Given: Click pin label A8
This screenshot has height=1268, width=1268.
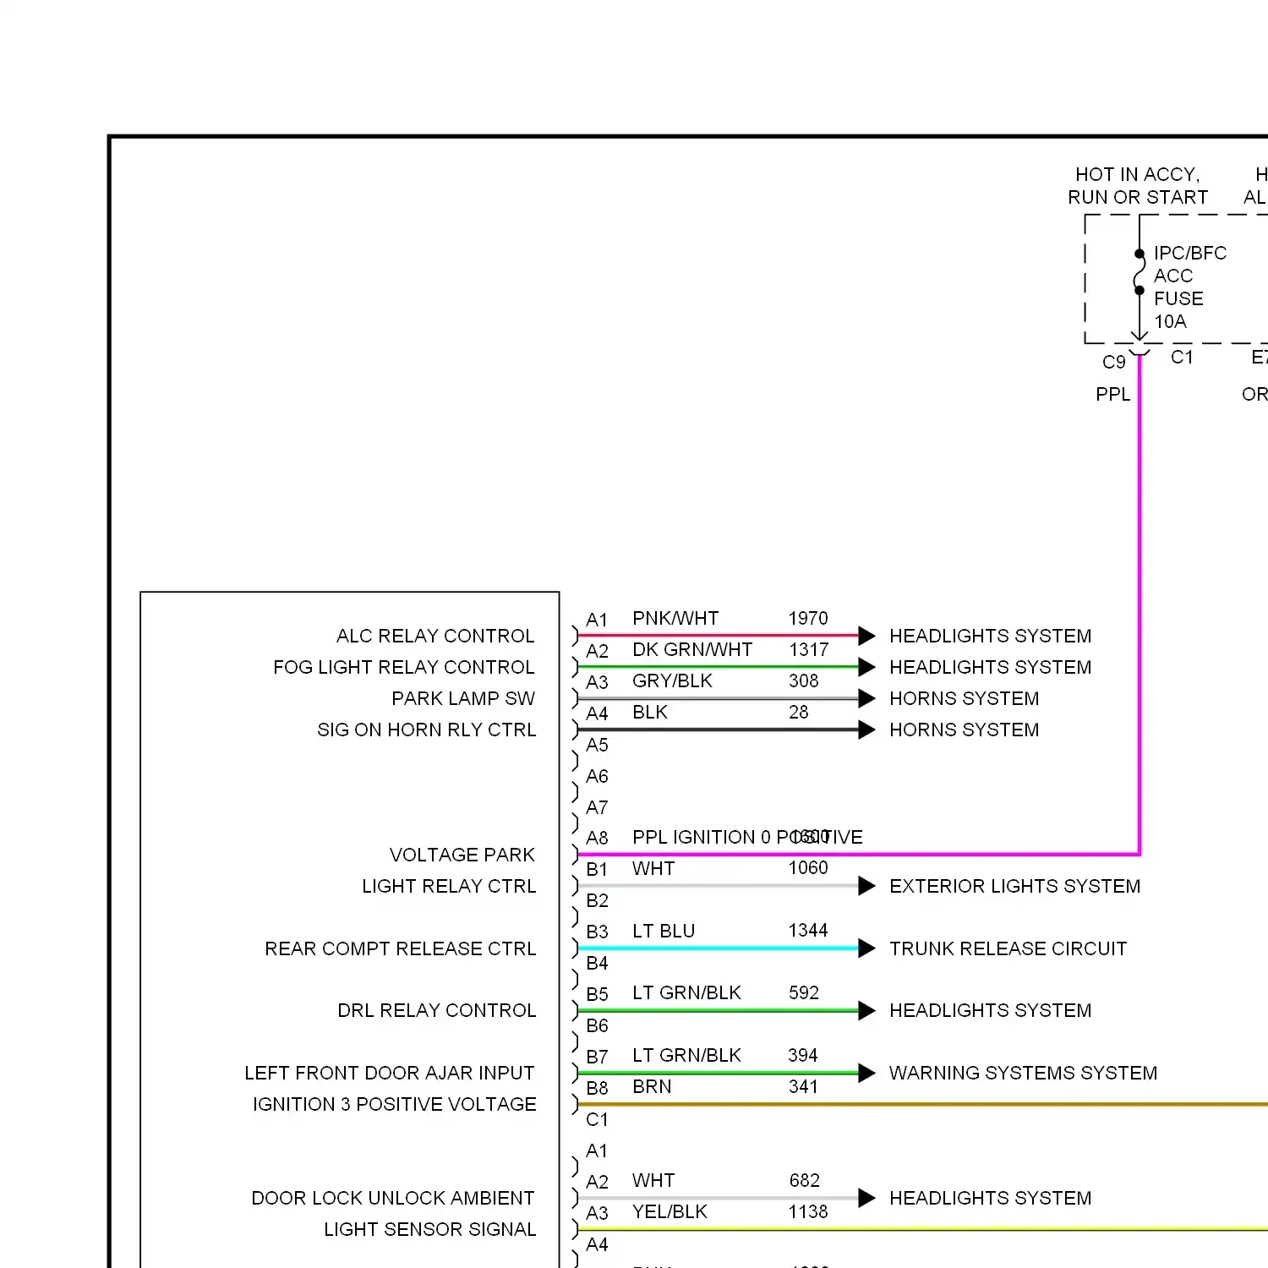Looking at the screenshot, I should click(597, 838).
